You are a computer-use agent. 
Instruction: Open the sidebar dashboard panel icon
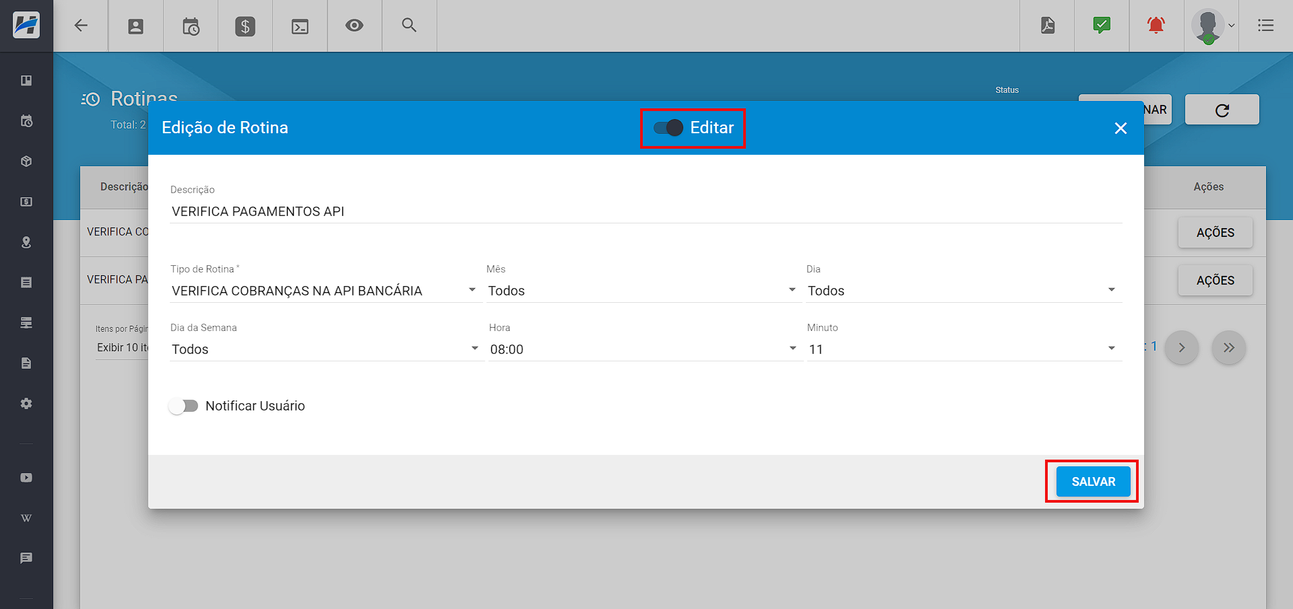pyautogui.click(x=26, y=81)
